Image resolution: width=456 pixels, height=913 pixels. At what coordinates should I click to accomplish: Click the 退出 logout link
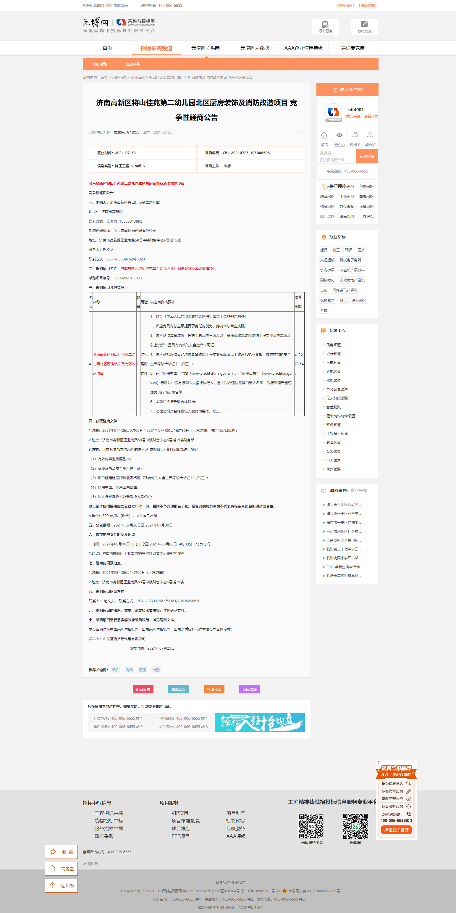point(108,5)
